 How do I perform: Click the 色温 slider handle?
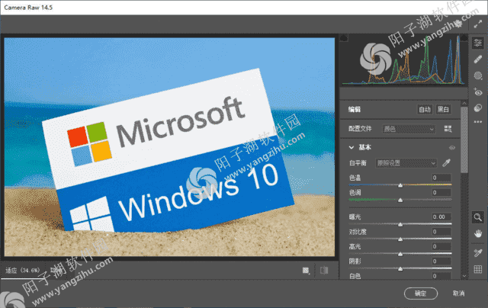[400, 185]
